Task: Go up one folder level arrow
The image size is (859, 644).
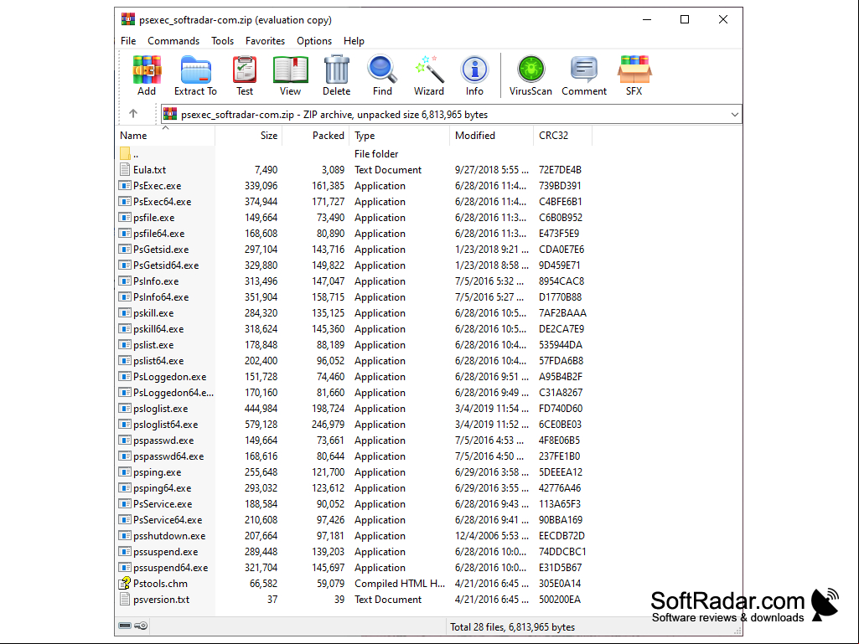Action: click(x=133, y=113)
